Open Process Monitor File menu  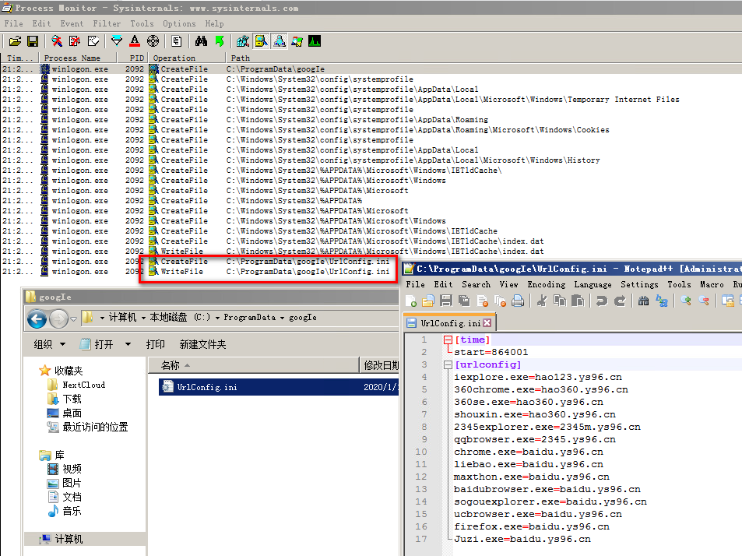point(13,23)
